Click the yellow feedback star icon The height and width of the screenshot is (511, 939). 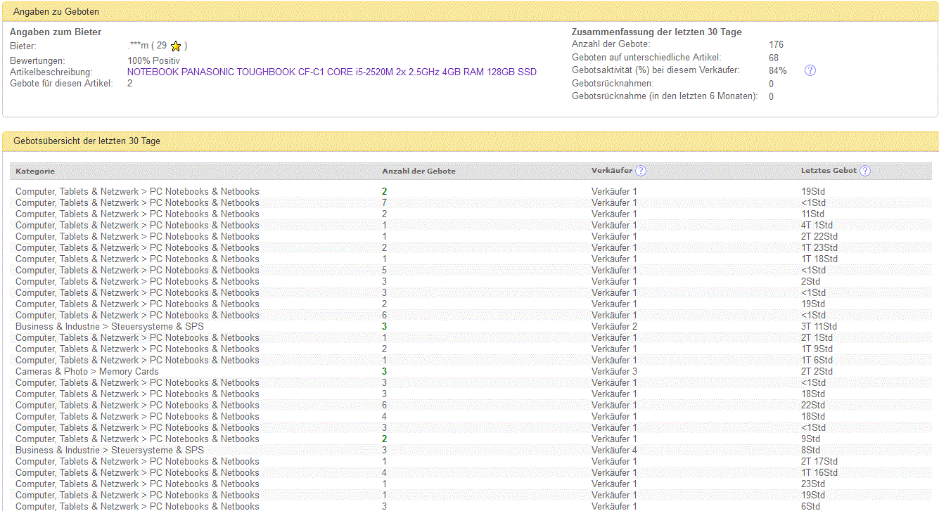pos(176,46)
